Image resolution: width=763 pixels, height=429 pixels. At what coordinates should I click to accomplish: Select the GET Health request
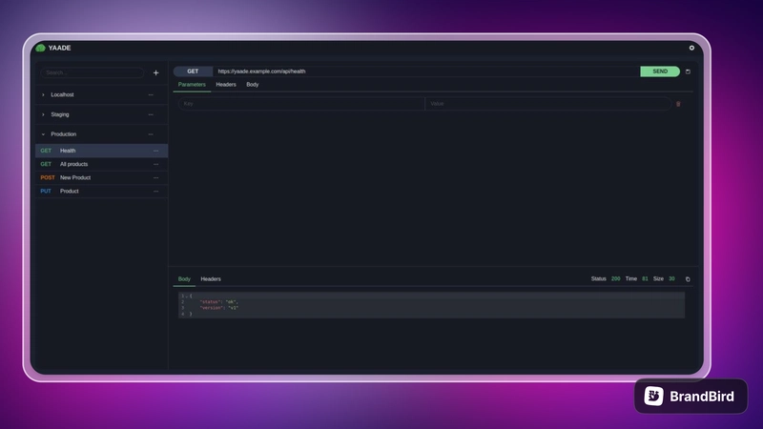coord(102,151)
